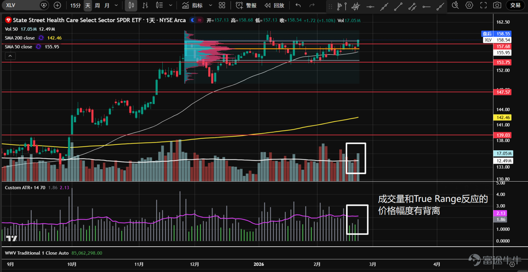Select the SMA 200 close legend
Viewport: 528px width, 272px height.
tap(19, 38)
